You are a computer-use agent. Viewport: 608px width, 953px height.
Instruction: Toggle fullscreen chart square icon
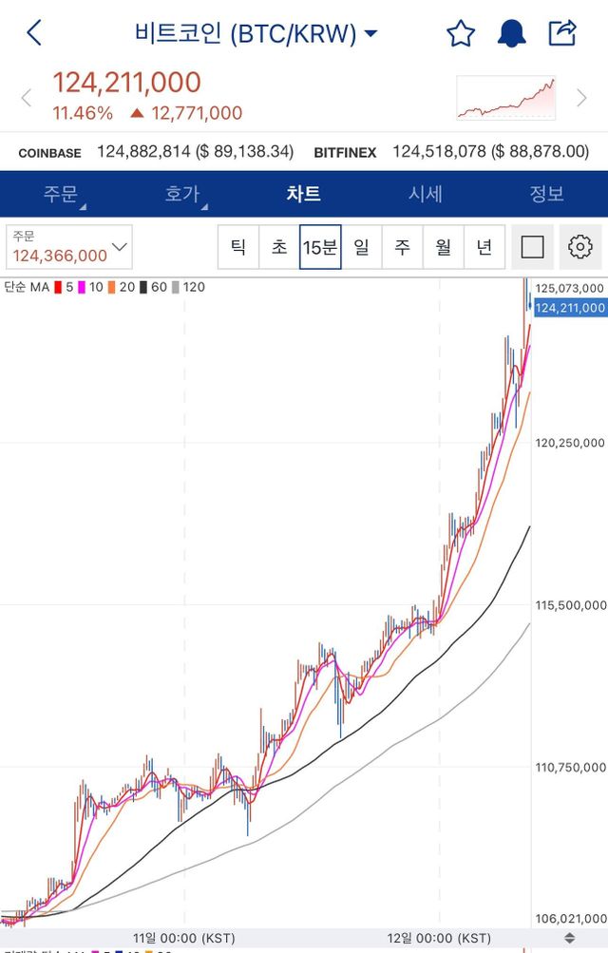533,247
